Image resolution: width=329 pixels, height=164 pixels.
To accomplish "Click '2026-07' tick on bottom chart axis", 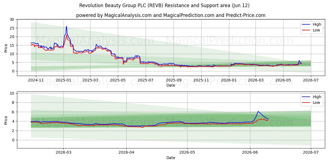I will [x=311, y=153].
